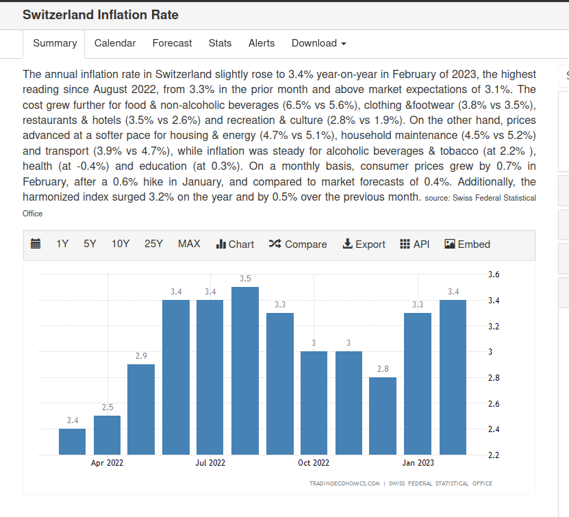
Task: Click the 2.8 bar in the chart
Action: pos(383,416)
